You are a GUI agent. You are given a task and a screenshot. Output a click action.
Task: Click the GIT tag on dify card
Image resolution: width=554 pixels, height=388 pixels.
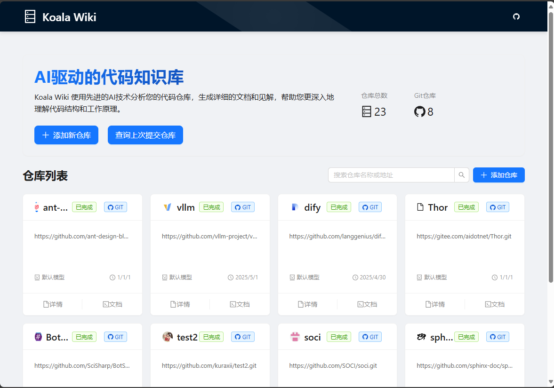point(370,207)
